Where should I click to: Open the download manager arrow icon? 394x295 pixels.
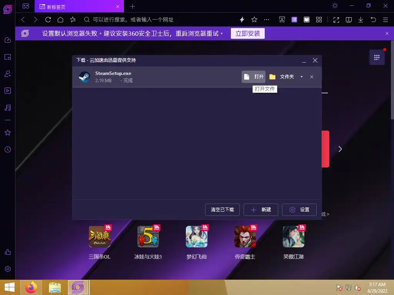(x=361, y=20)
